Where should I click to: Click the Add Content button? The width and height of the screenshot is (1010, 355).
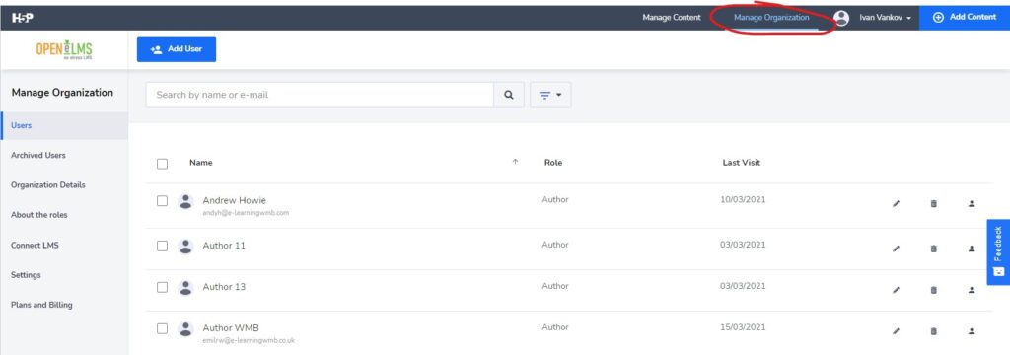965,18
